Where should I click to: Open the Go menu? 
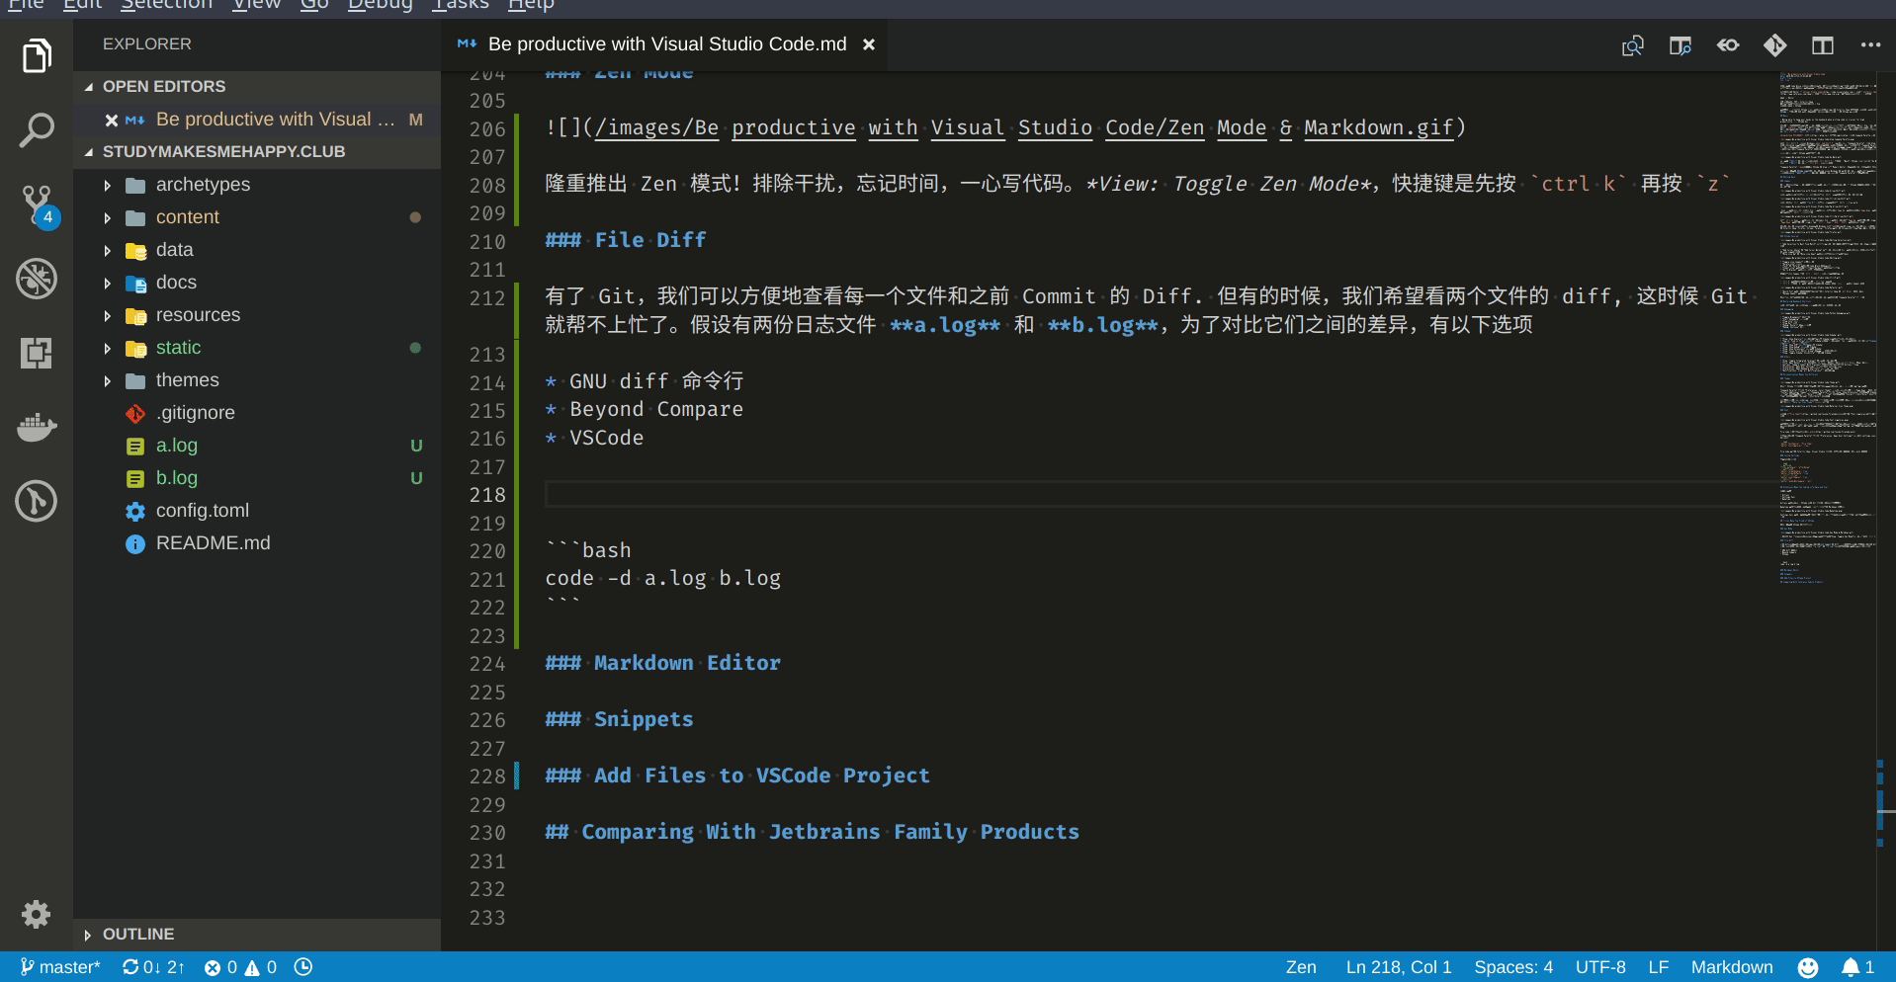(x=313, y=5)
